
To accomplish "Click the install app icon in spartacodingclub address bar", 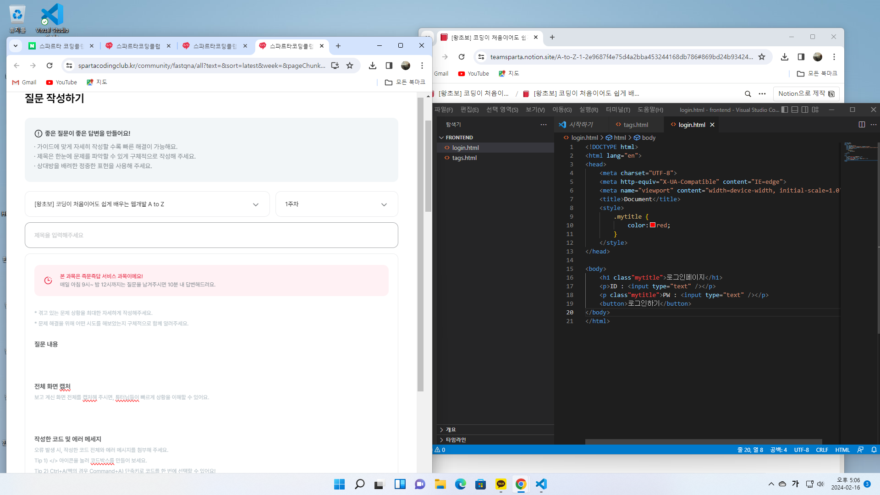I will coord(335,66).
